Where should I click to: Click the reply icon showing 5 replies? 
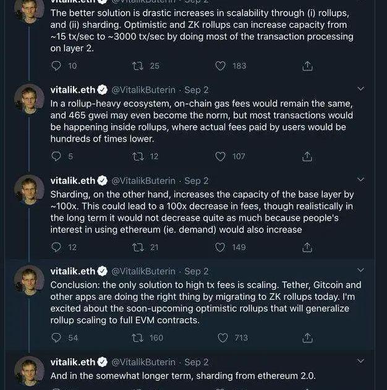coord(56,156)
